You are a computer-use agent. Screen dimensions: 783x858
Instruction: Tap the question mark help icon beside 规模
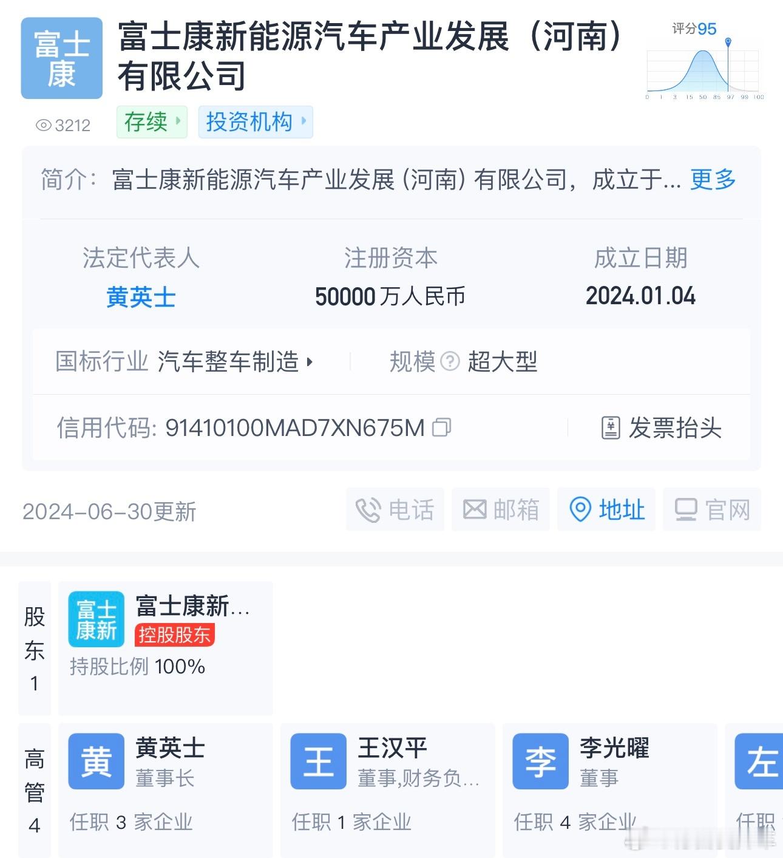[x=450, y=362]
